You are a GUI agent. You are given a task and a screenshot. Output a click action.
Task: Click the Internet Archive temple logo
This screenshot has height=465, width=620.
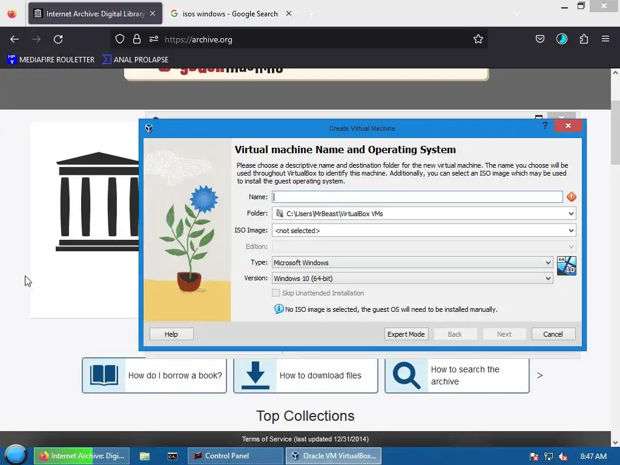coord(97,201)
